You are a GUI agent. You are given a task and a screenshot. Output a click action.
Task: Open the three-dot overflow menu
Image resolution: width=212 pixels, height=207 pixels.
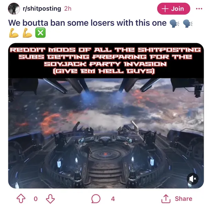[x=199, y=9]
